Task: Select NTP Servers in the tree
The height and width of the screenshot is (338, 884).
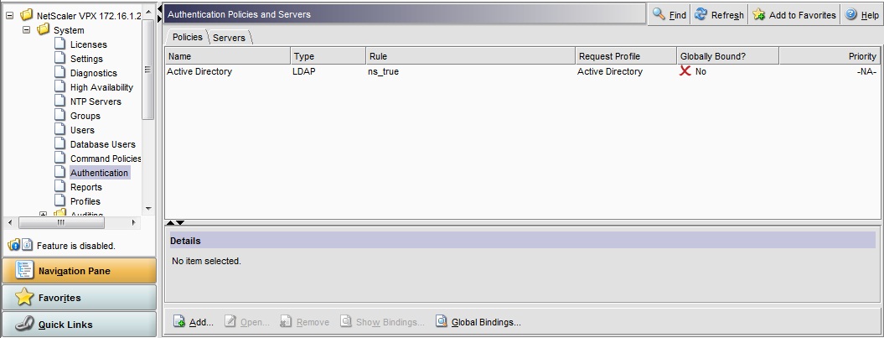Action: click(96, 101)
